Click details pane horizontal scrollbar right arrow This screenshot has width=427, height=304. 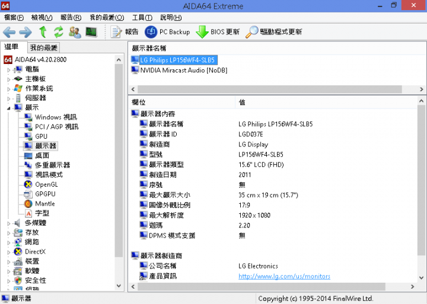point(412,287)
